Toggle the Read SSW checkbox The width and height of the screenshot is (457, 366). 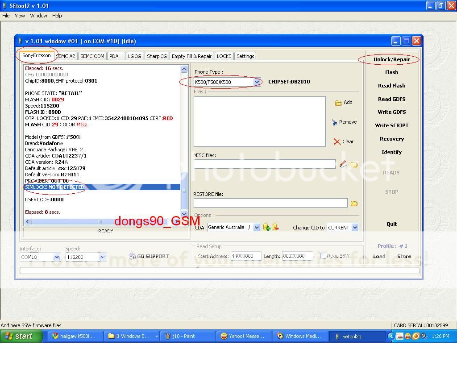pos(323,256)
